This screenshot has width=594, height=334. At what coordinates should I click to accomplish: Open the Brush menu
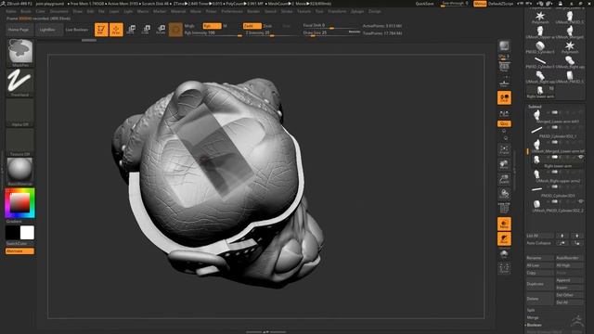click(26, 11)
